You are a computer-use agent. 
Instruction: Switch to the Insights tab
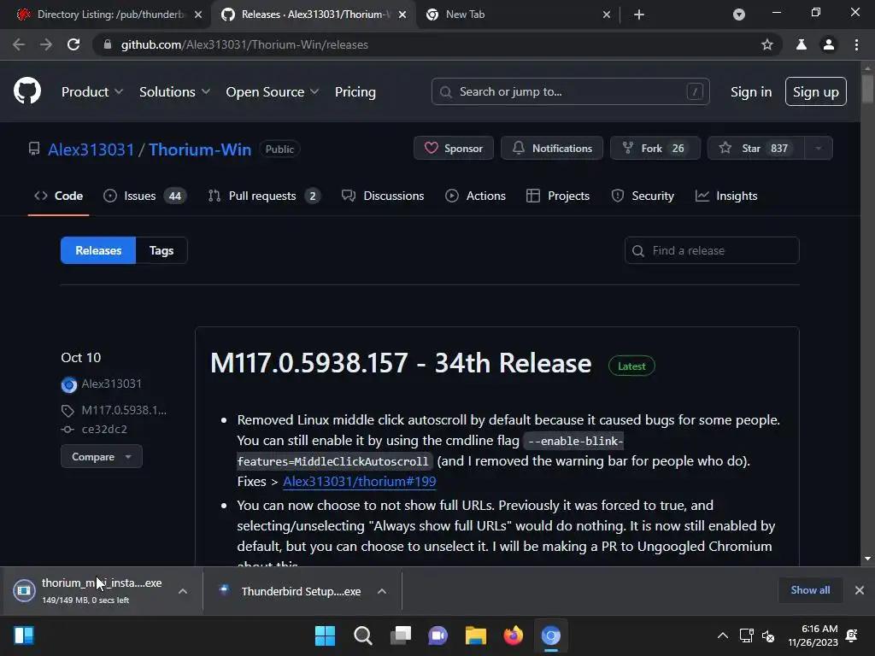[x=726, y=196]
